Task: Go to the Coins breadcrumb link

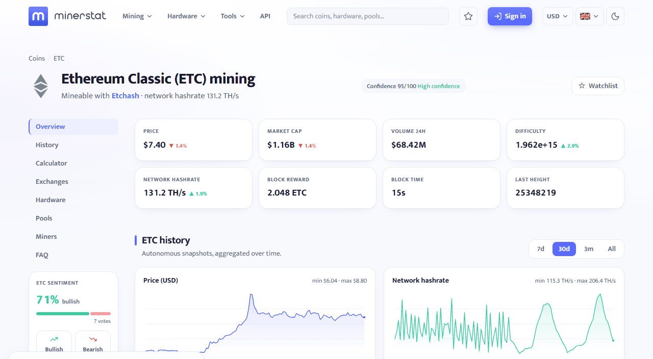Action: pyautogui.click(x=37, y=59)
